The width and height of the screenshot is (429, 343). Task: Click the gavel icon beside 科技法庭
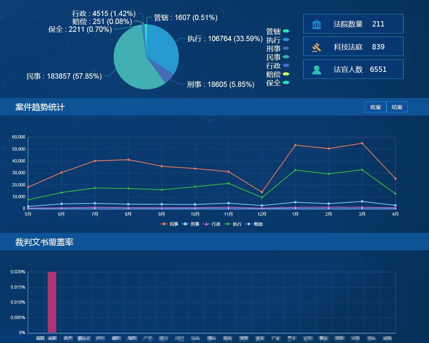point(316,47)
